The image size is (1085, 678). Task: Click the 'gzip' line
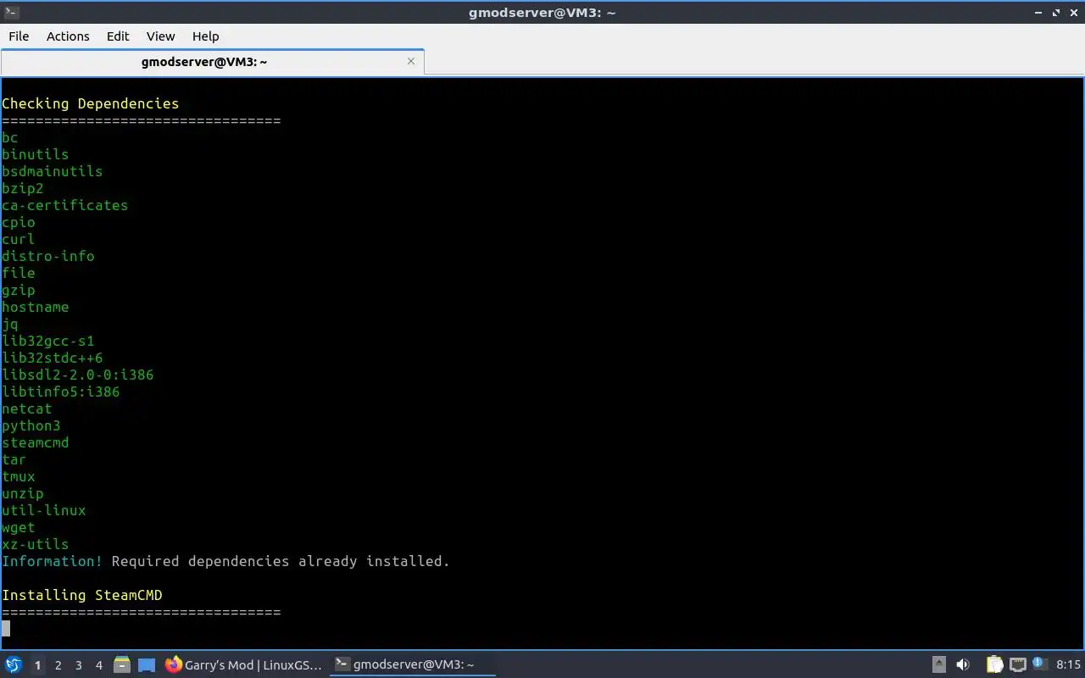tap(18, 290)
